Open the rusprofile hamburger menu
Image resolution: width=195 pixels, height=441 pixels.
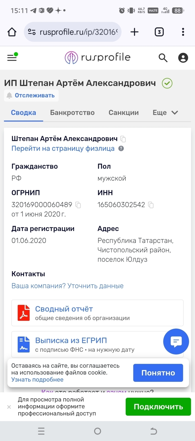[x=12, y=57]
